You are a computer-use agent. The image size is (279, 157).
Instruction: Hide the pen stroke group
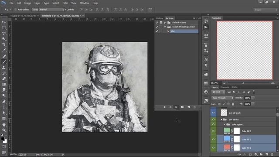(x=213, y=119)
